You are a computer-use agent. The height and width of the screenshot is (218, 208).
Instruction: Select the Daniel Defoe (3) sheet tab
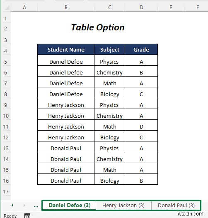pyautogui.click(x=69, y=205)
